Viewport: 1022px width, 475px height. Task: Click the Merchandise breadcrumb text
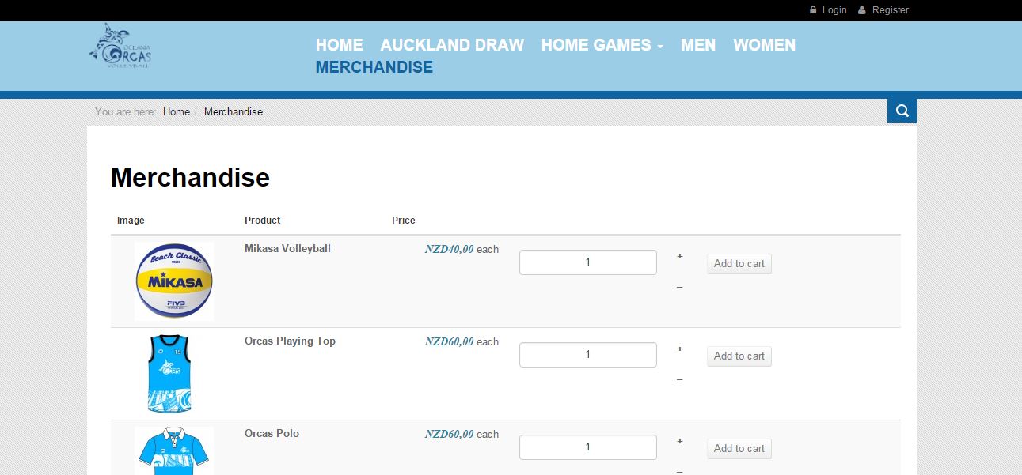[x=234, y=111]
